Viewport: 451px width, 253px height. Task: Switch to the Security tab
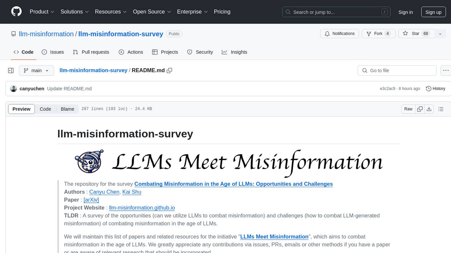[x=200, y=52]
